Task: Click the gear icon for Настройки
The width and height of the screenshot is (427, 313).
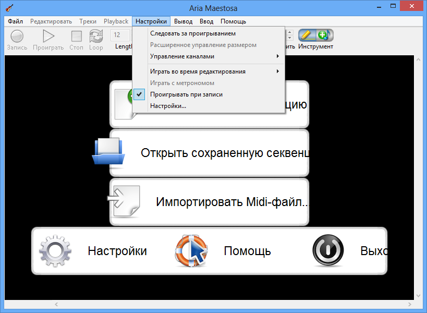Action: point(55,250)
